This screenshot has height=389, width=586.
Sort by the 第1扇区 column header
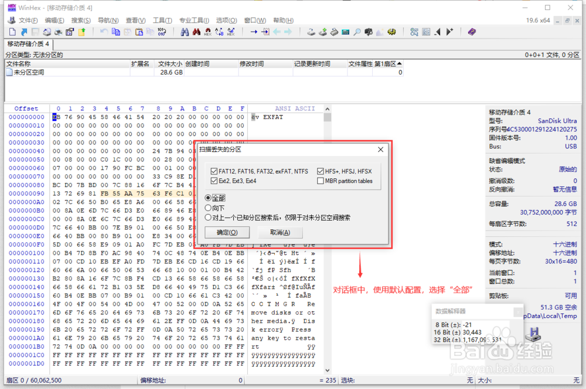pos(388,64)
